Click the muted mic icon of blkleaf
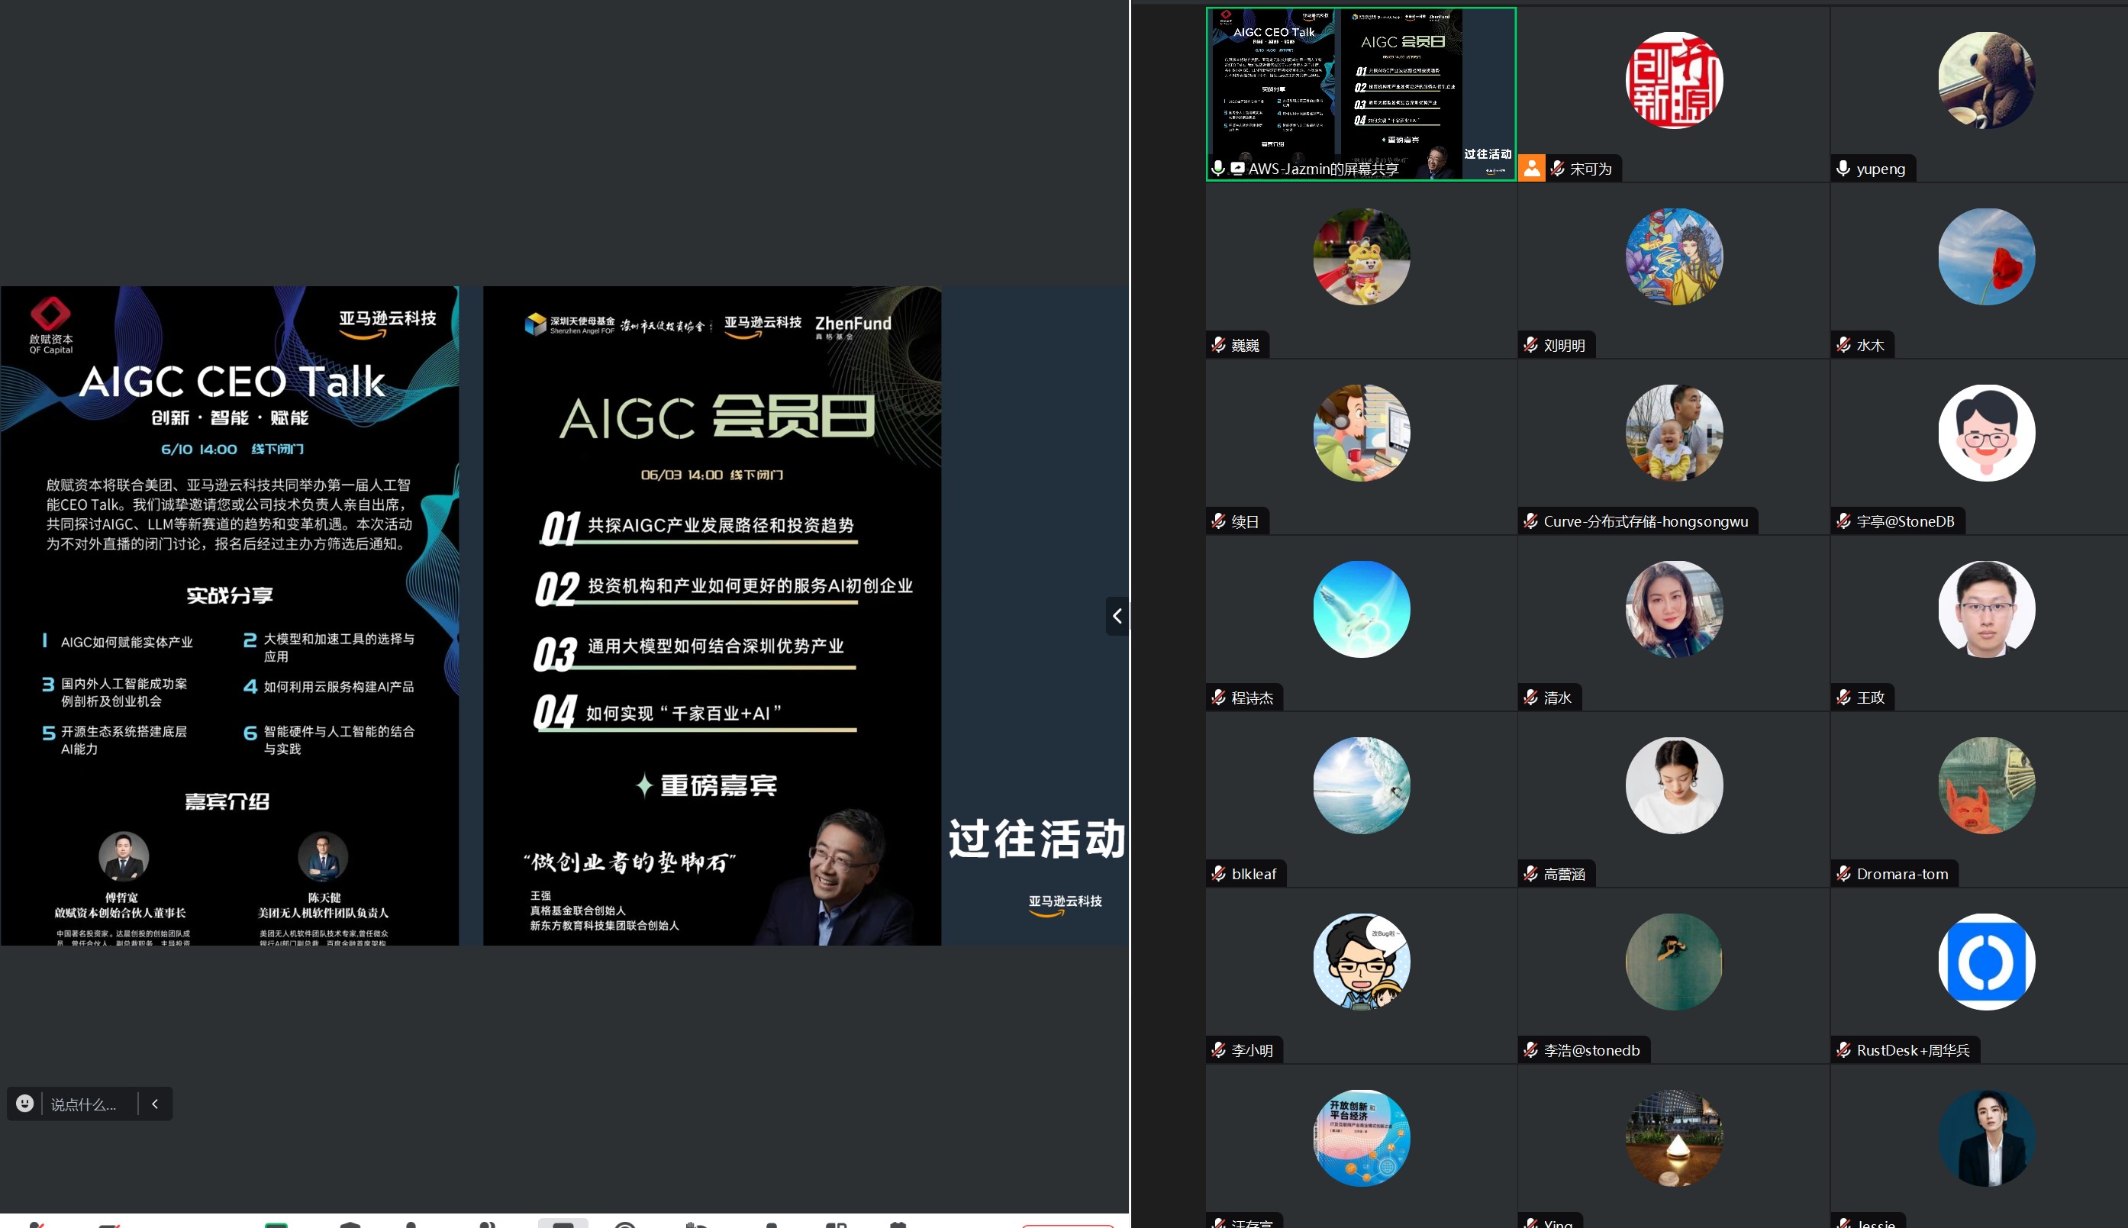The width and height of the screenshot is (2128, 1228). (x=1219, y=874)
